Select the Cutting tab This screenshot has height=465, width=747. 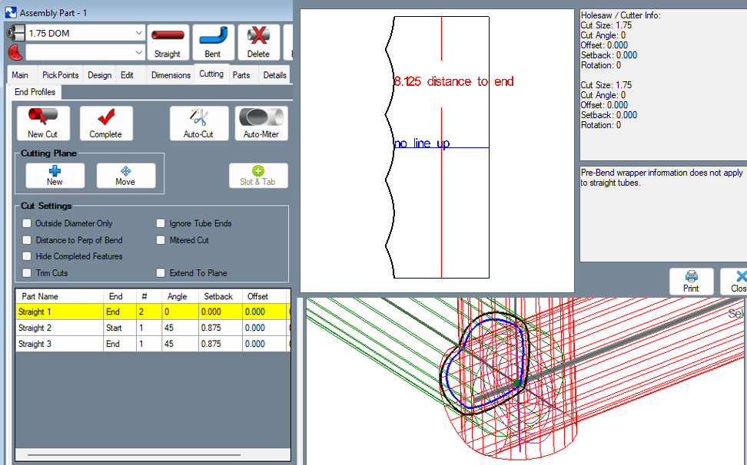[x=211, y=74]
